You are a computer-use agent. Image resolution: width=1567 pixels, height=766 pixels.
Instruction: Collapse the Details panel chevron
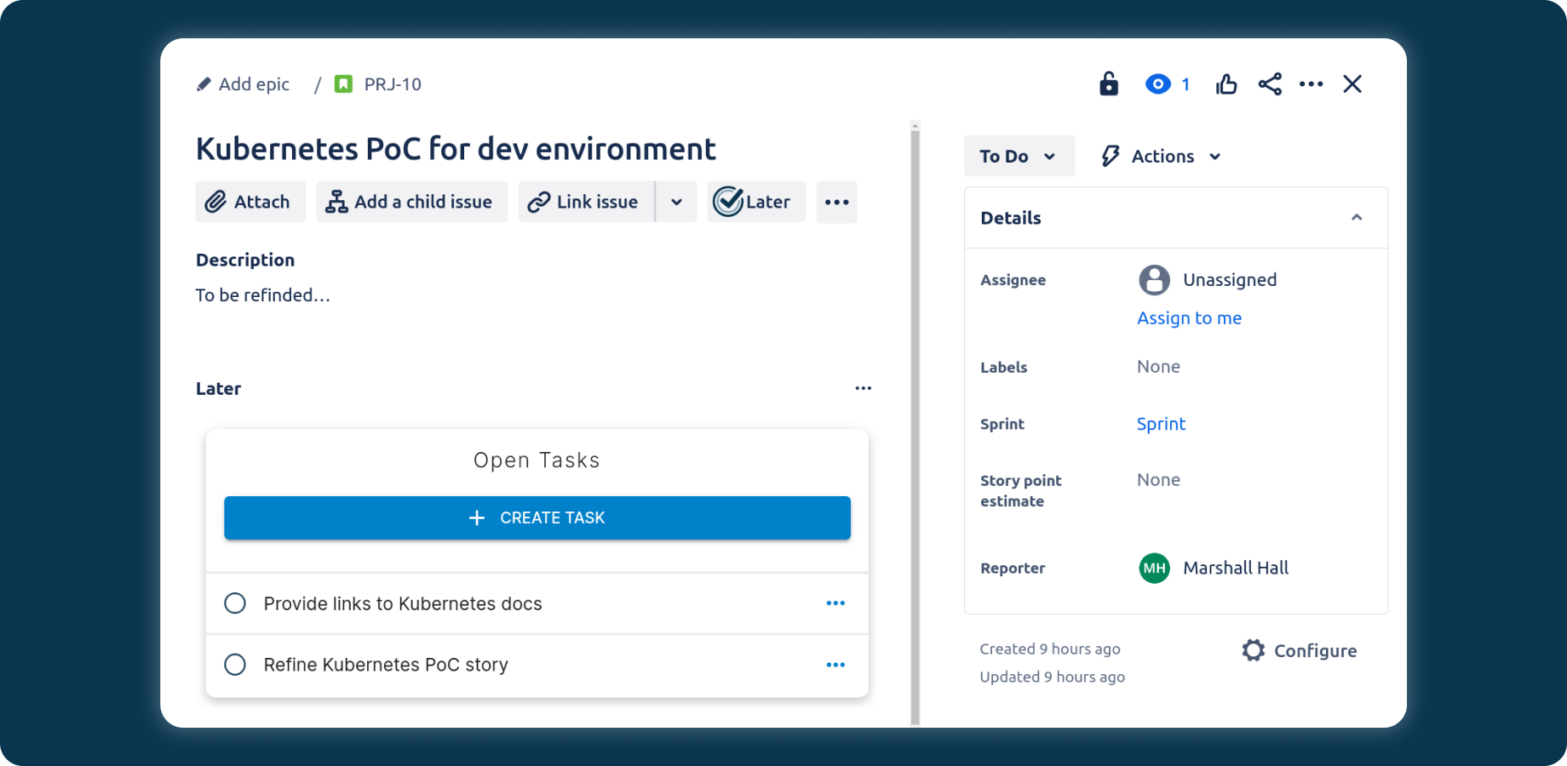[x=1357, y=218]
